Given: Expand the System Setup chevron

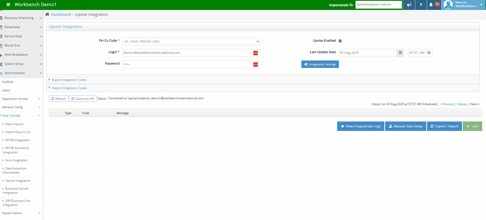Looking at the screenshot, I should point(41,64).
